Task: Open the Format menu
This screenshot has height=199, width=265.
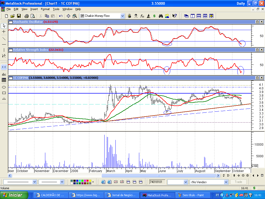Action: click(x=45, y=9)
